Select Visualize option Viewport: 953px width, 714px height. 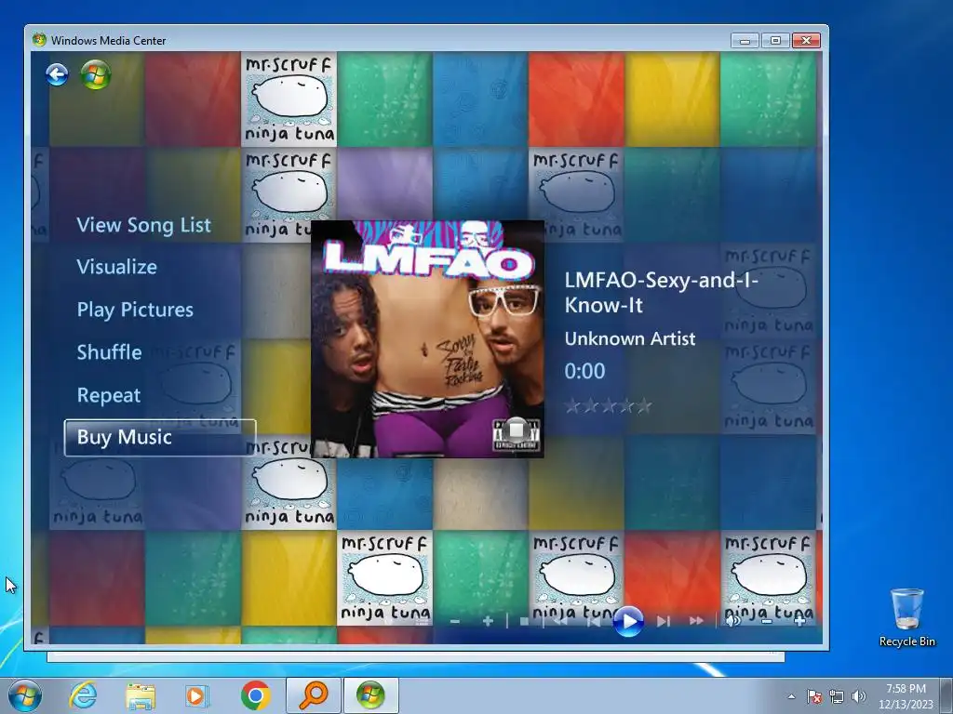pyautogui.click(x=116, y=267)
